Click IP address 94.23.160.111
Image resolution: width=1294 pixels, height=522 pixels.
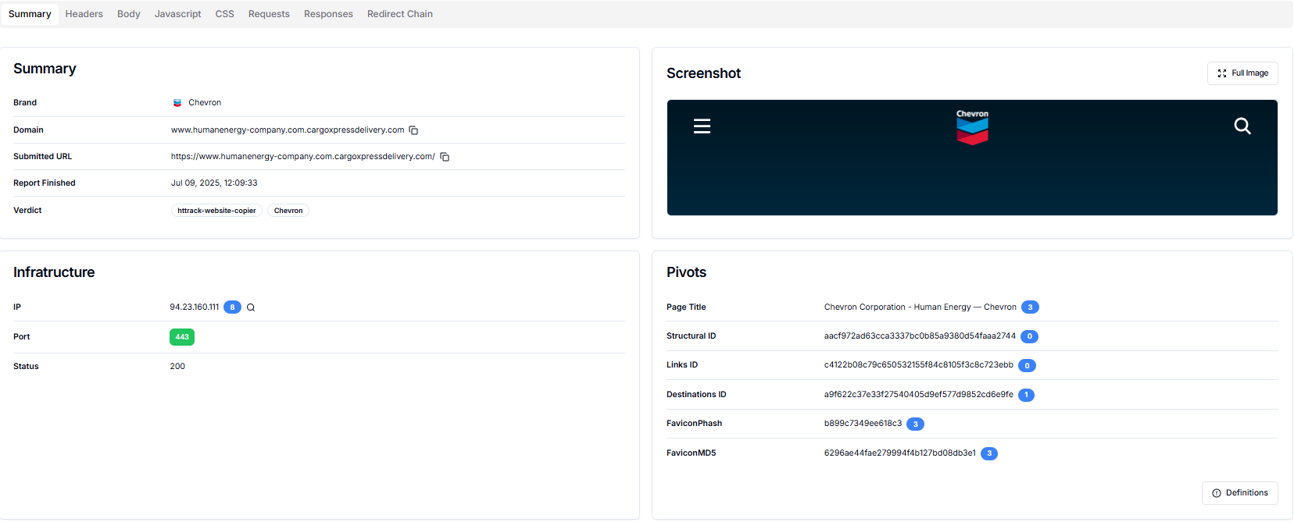tap(195, 307)
